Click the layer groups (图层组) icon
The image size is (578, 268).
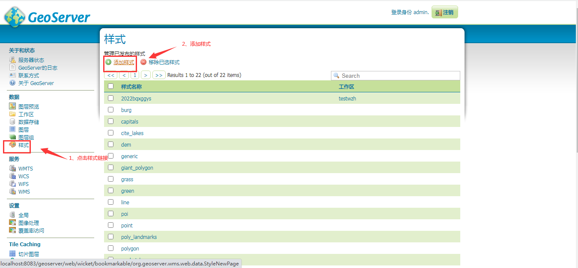(12, 137)
